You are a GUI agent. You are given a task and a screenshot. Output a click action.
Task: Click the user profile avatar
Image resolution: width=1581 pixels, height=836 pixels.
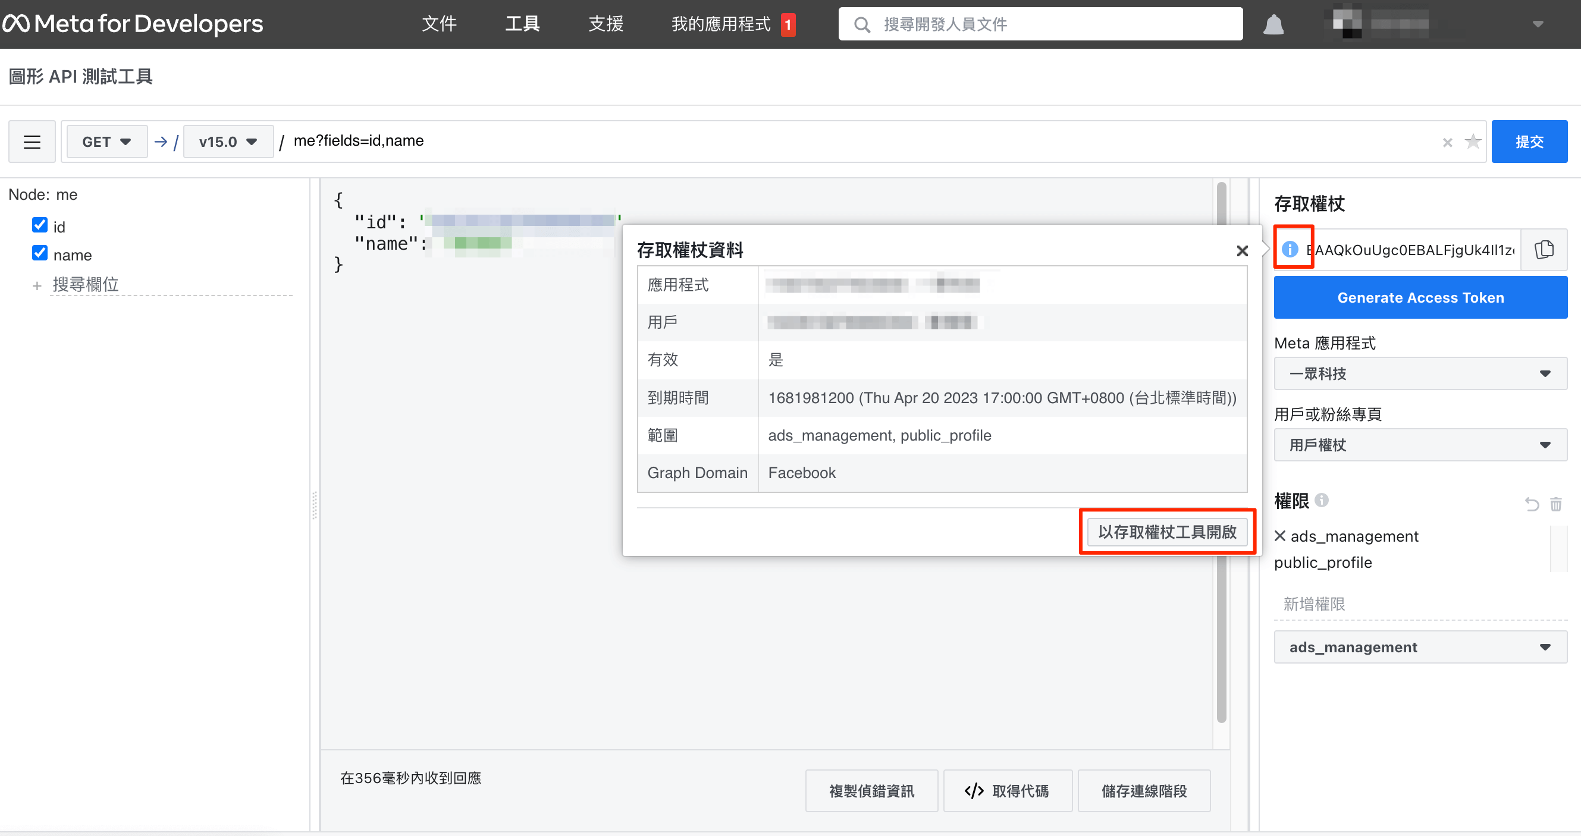click(x=1347, y=23)
